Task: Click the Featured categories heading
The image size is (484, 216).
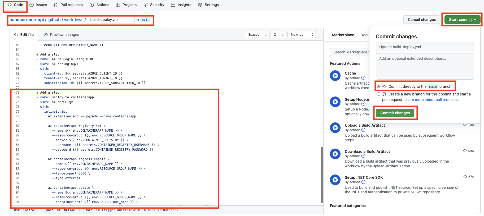Action: pos(348,206)
